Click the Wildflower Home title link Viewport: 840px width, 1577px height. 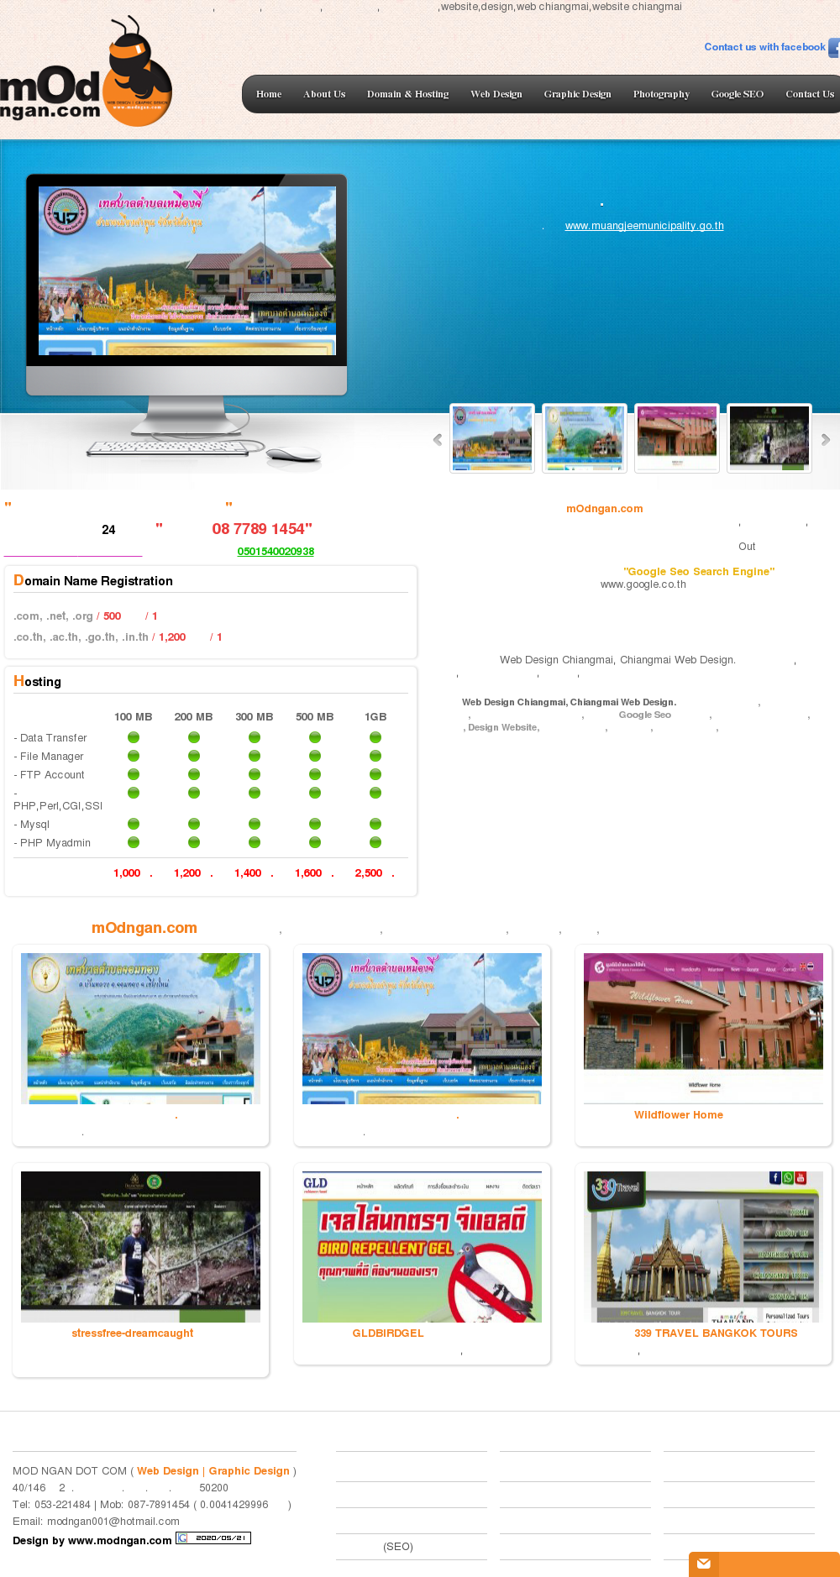pyautogui.click(x=679, y=1115)
